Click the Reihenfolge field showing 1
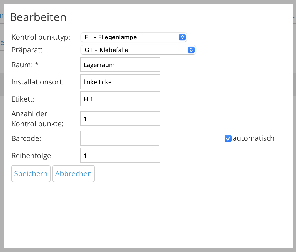Image resolution: width=296 pixels, height=252 pixels. click(x=120, y=155)
